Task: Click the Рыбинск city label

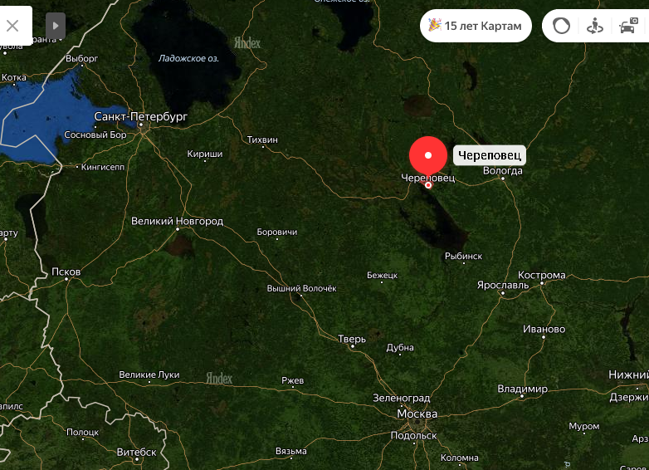Action: tap(463, 256)
